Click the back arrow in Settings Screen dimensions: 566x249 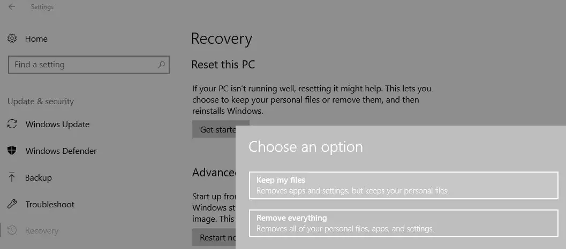pyautogui.click(x=12, y=7)
